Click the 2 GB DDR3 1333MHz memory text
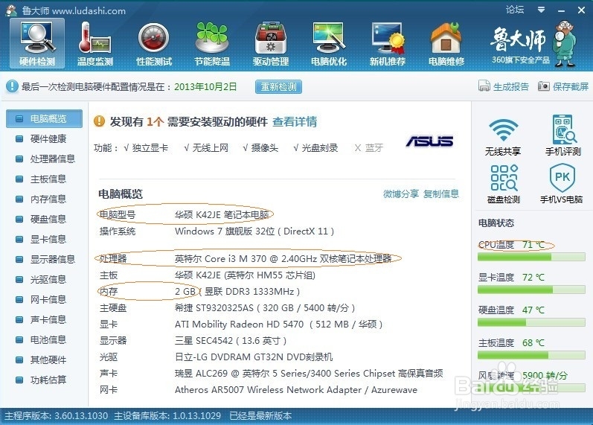The width and height of the screenshot is (593, 425). 237,292
